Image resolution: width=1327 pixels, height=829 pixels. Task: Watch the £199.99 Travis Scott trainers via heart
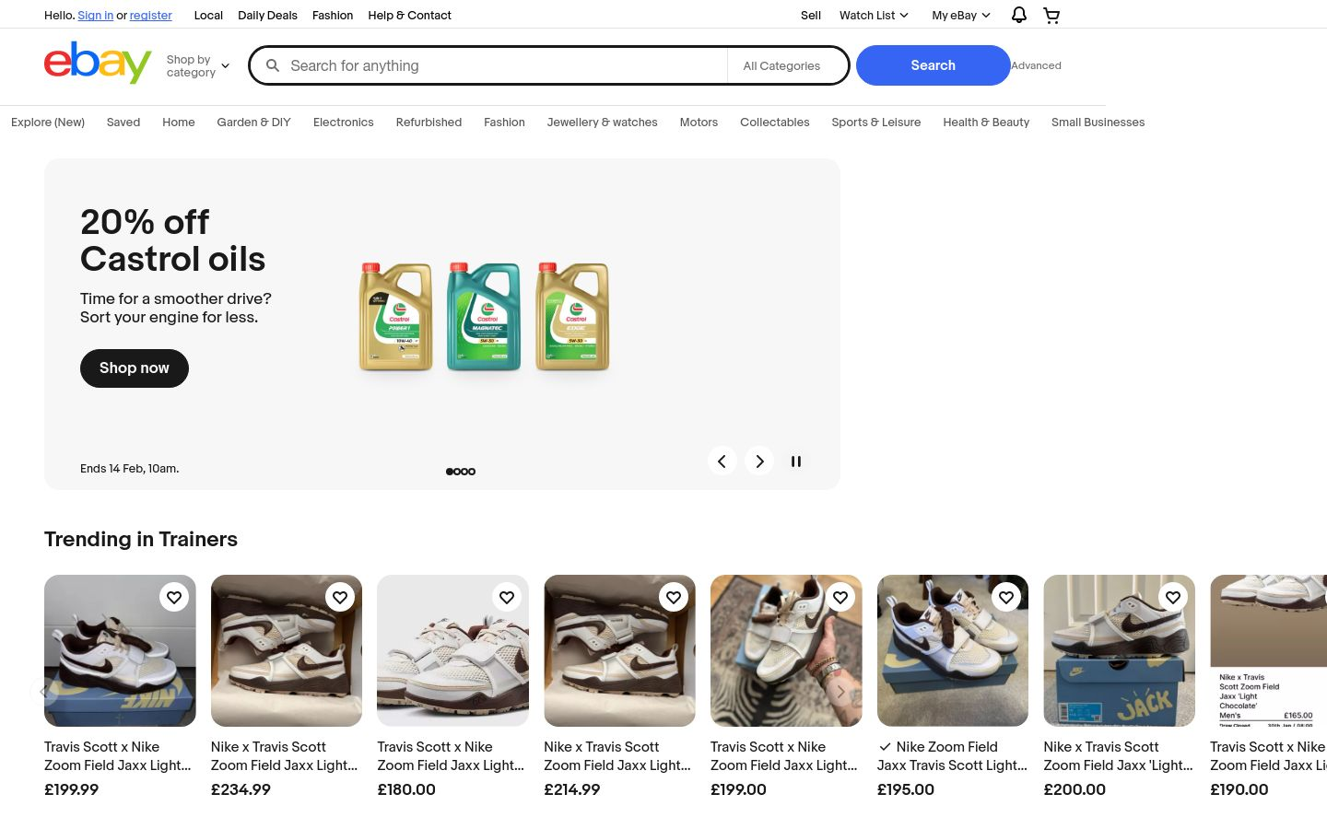point(174,598)
